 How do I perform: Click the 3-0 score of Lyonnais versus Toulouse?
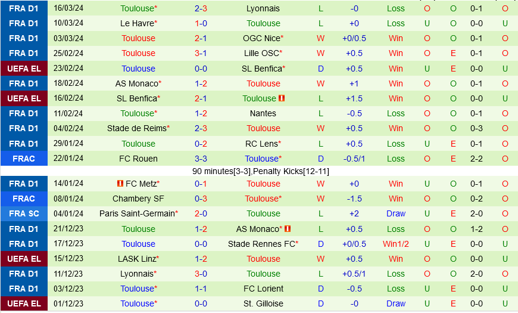tap(201, 274)
